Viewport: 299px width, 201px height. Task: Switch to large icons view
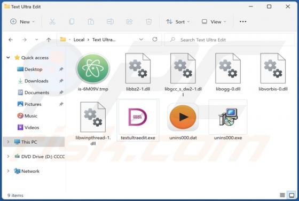point(292,195)
